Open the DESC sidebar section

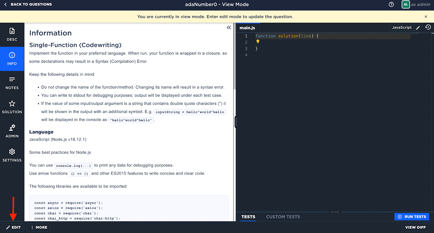point(12,34)
